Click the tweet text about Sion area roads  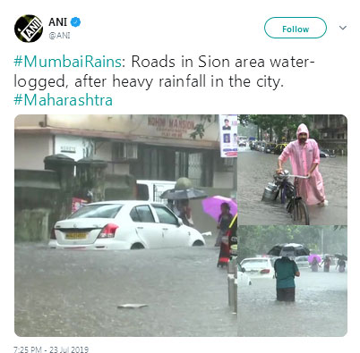pyautogui.click(x=164, y=71)
